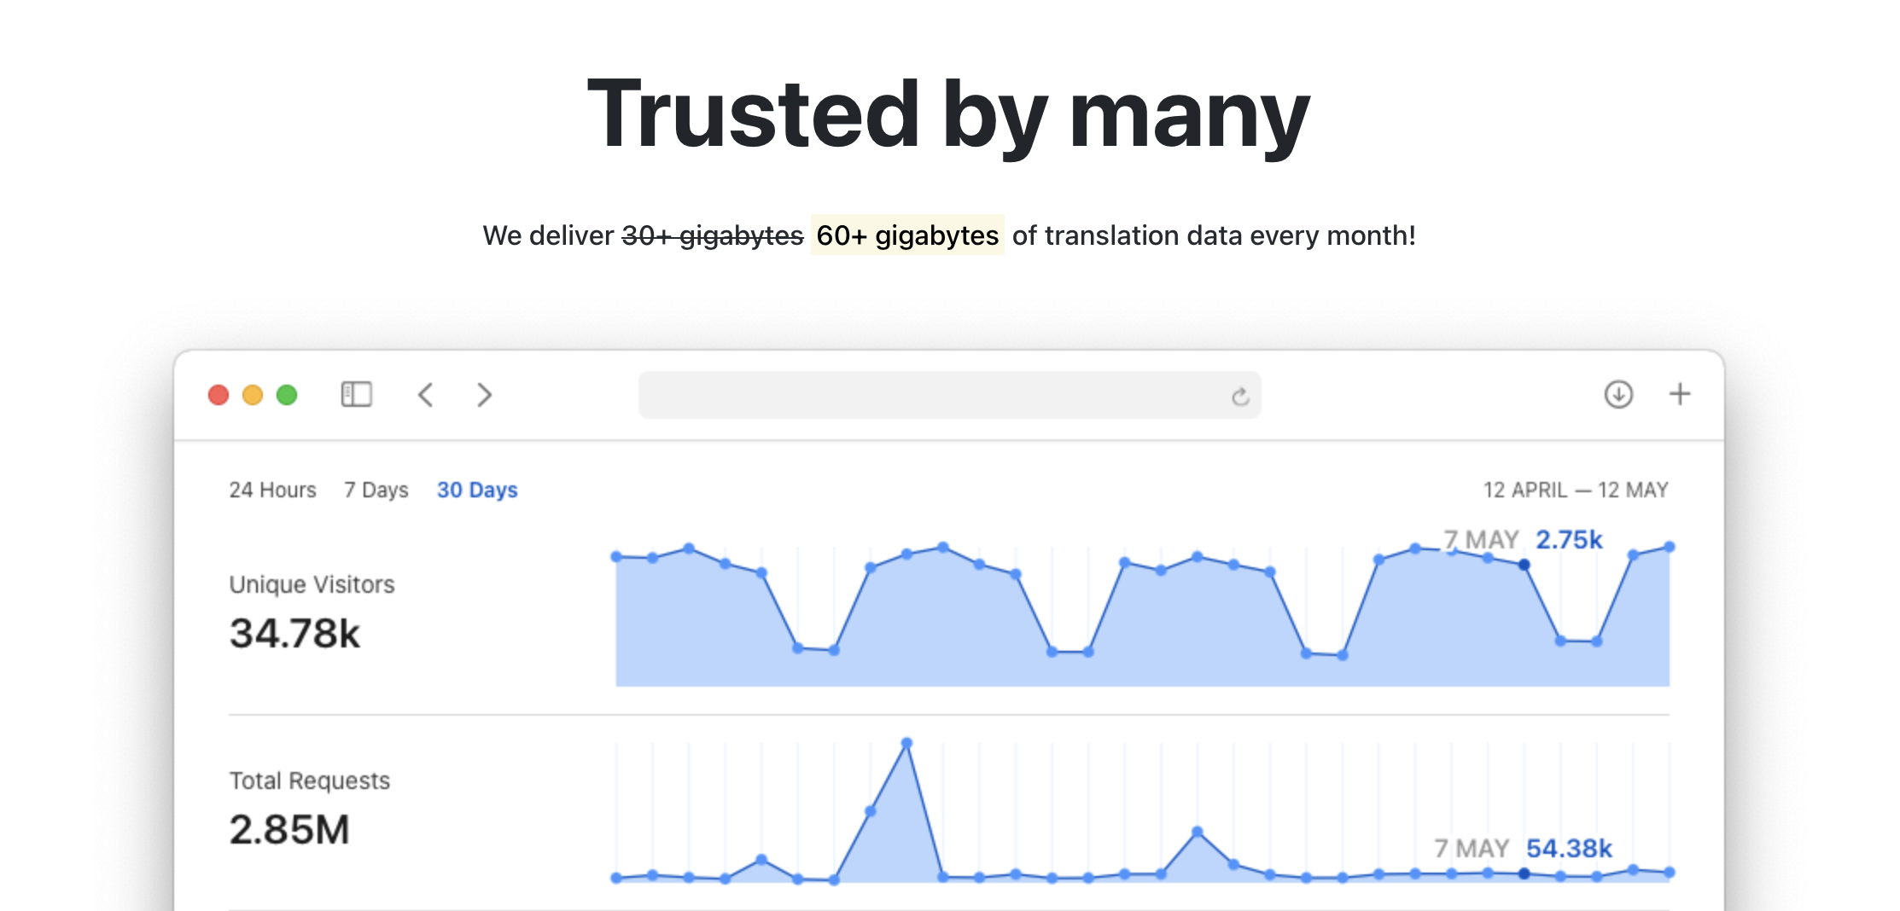Click the reload page icon
This screenshot has width=1900, height=911.
pos(1240,396)
